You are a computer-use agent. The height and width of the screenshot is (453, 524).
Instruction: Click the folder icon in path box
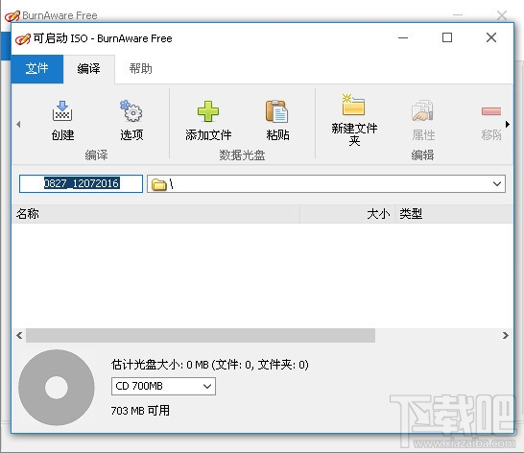coord(158,184)
